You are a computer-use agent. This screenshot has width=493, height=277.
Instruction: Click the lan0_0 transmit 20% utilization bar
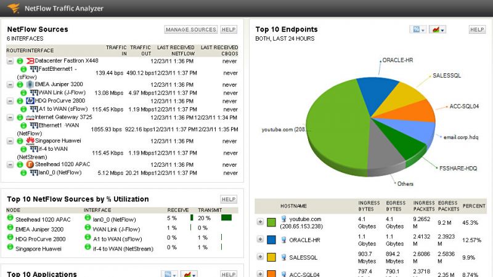pos(226,218)
